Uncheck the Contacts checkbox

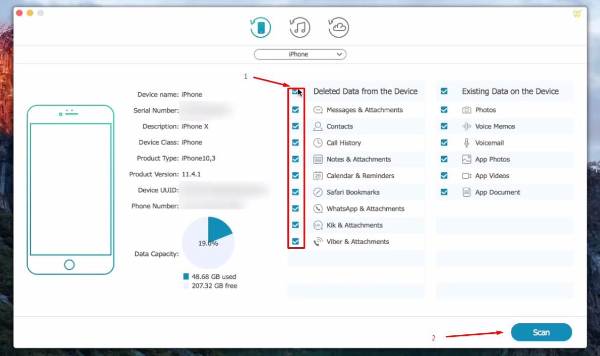295,126
